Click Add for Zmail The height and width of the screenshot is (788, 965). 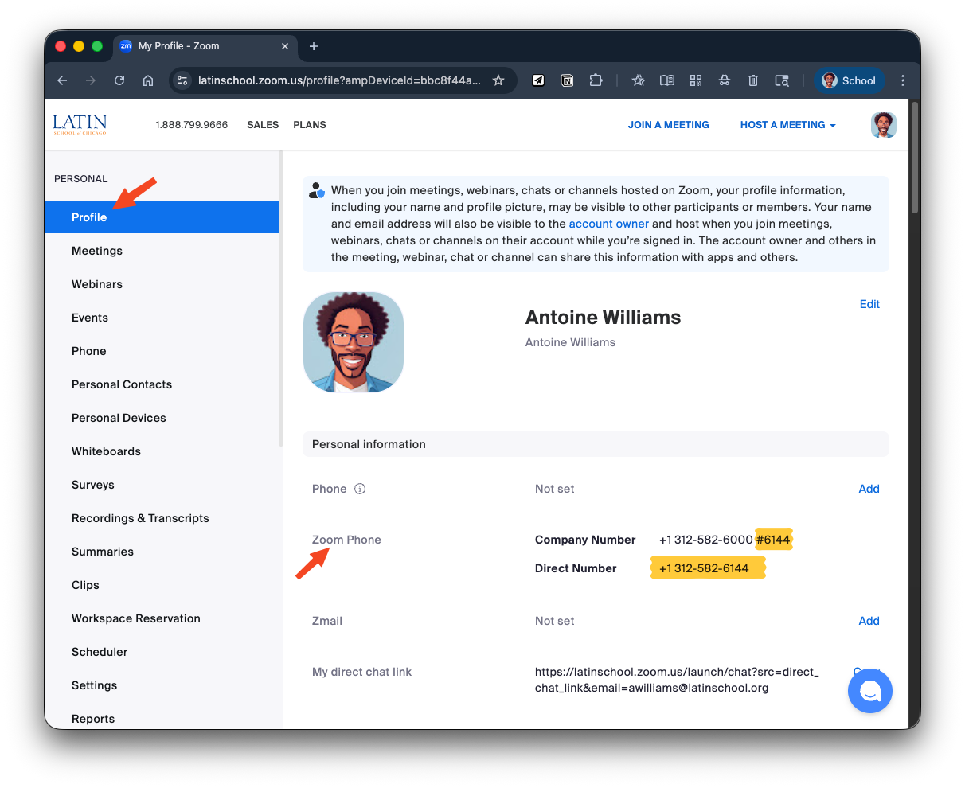click(x=869, y=621)
